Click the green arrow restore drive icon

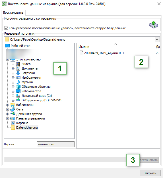153,24
